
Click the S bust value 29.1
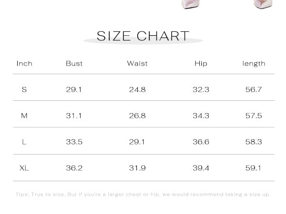(x=74, y=89)
